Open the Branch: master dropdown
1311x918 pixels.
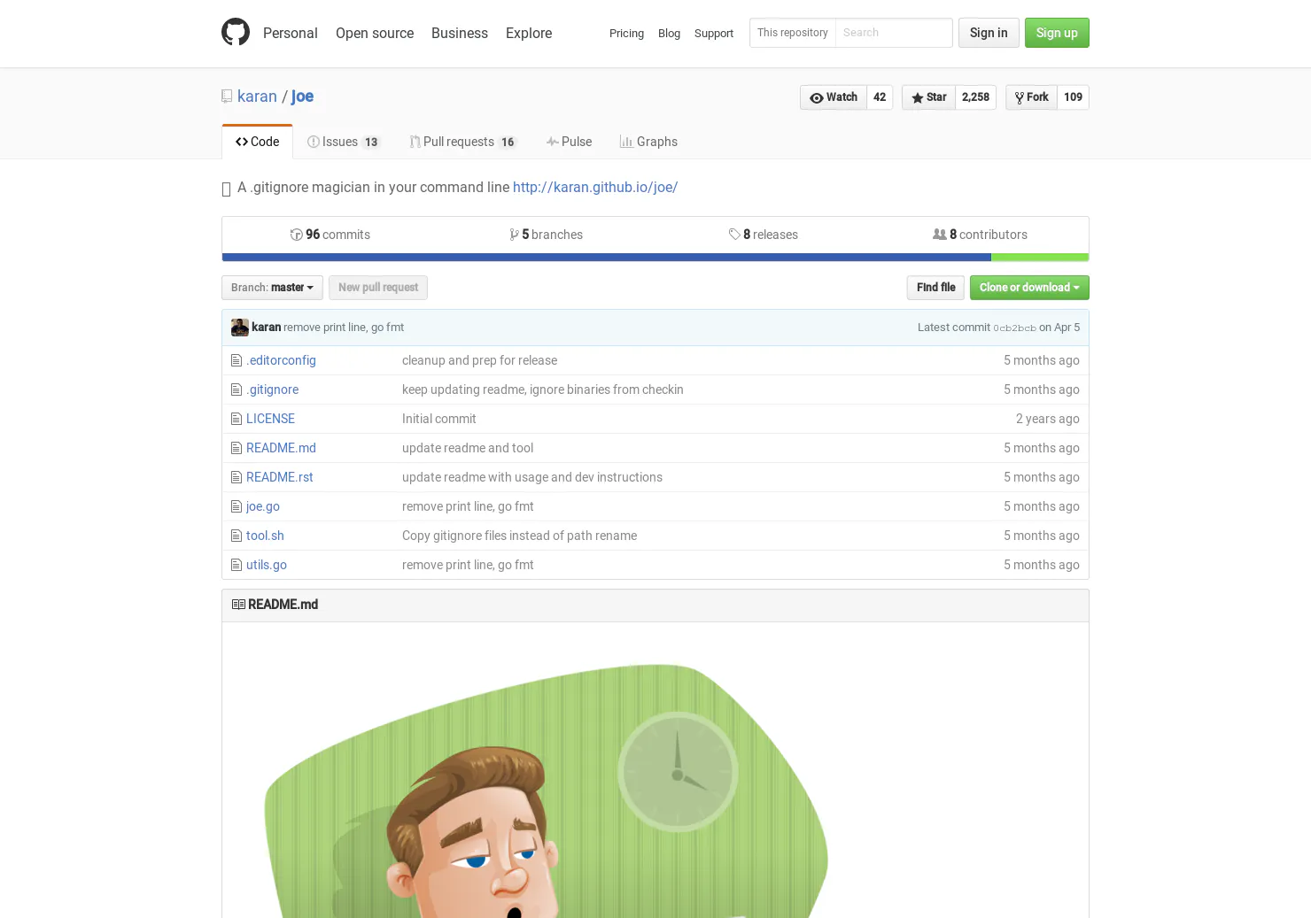tap(272, 288)
